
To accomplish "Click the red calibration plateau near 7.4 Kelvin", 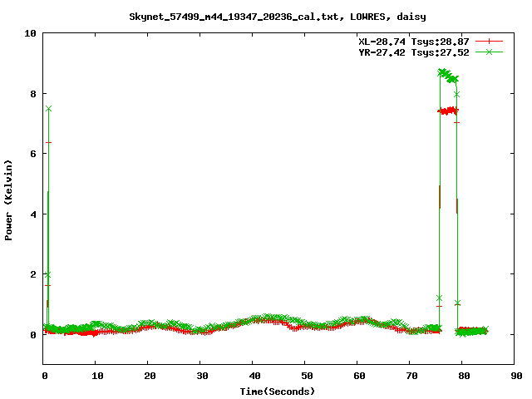I will pyautogui.click(x=448, y=111).
